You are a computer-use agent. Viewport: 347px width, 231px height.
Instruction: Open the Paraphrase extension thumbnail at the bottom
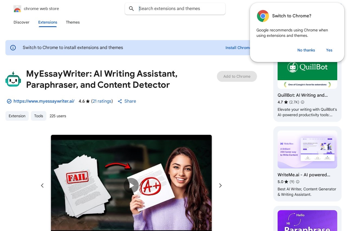(307, 220)
